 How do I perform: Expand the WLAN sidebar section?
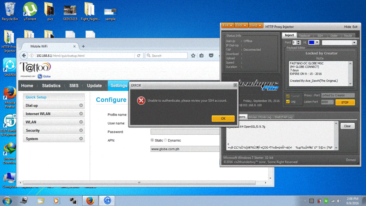[54, 122]
